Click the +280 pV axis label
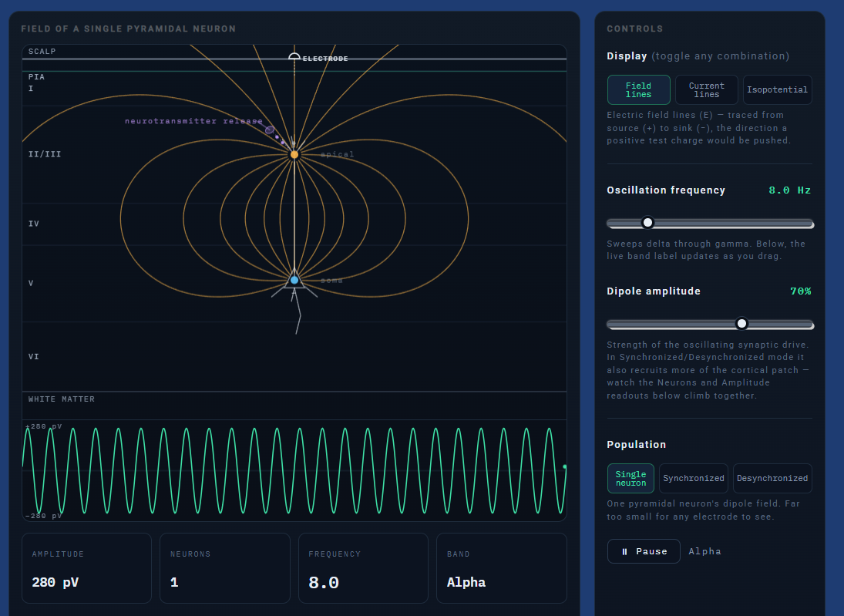 (x=44, y=426)
